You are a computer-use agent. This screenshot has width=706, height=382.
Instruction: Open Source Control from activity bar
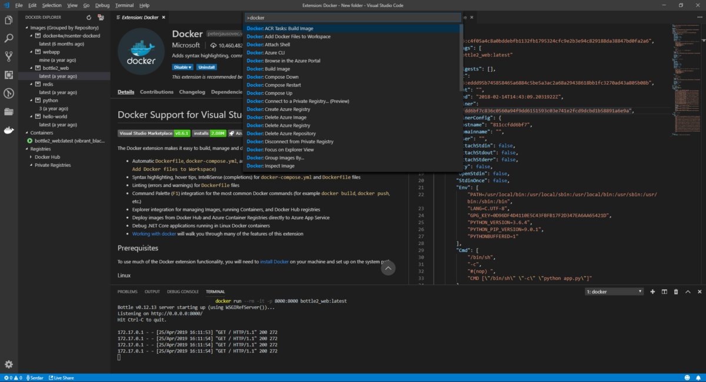(x=9, y=56)
